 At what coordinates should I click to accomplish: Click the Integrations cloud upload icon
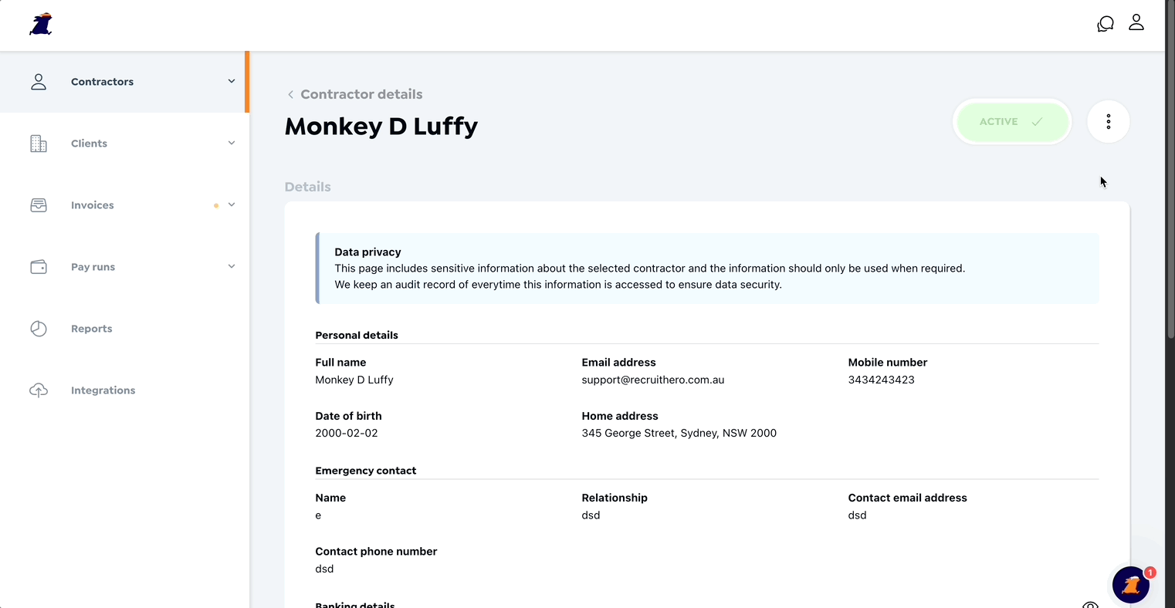[x=39, y=390]
